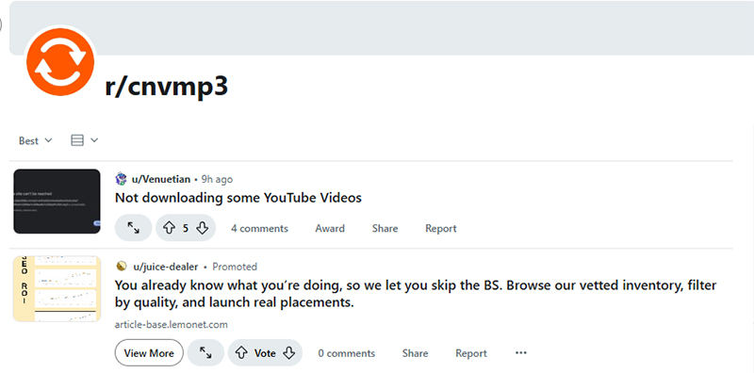This screenshot has width=754, height=373.
Task: Click the '9h ago' timestamp
Action: pyautogui.click(x=217, y=179)
